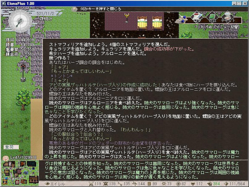Click the perception icon showing 144
The image size is (249, 187).
135,184
